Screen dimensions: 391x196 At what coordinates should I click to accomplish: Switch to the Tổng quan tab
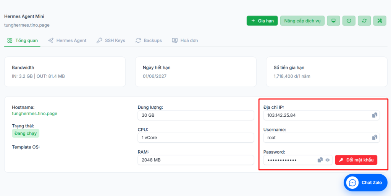click(x=23, y=40)
